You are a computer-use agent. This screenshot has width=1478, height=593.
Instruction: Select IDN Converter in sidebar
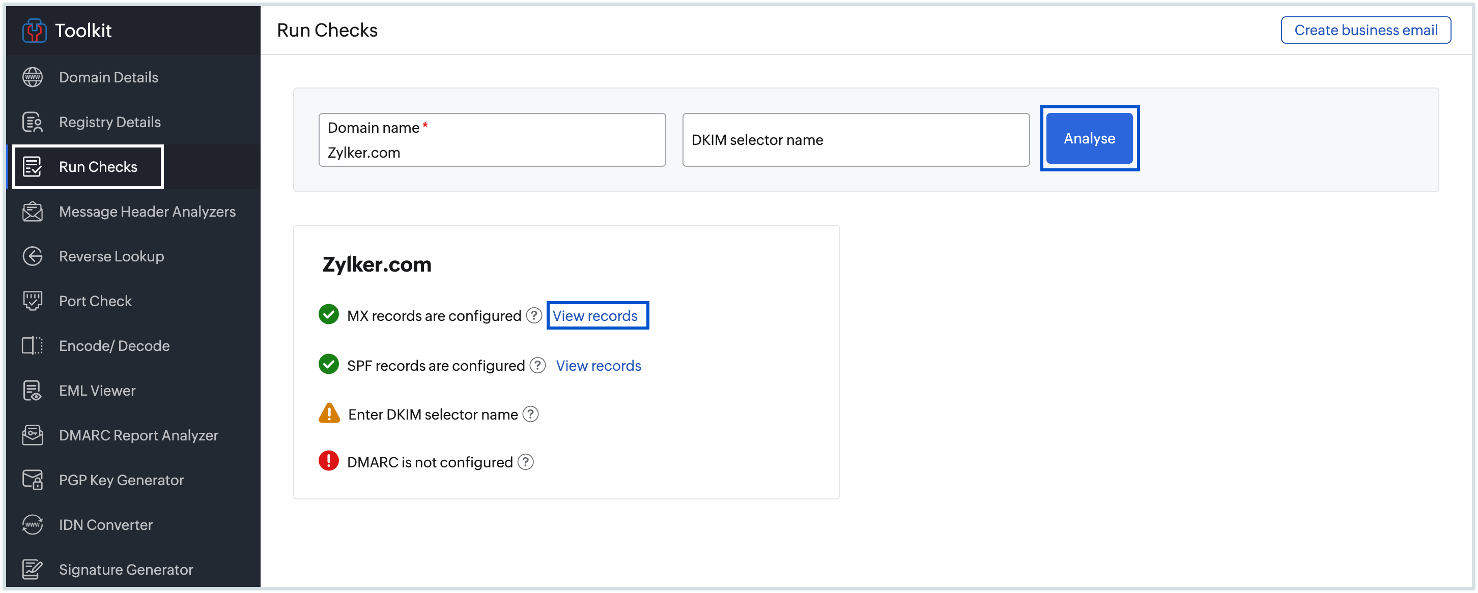tap(105, 525)
